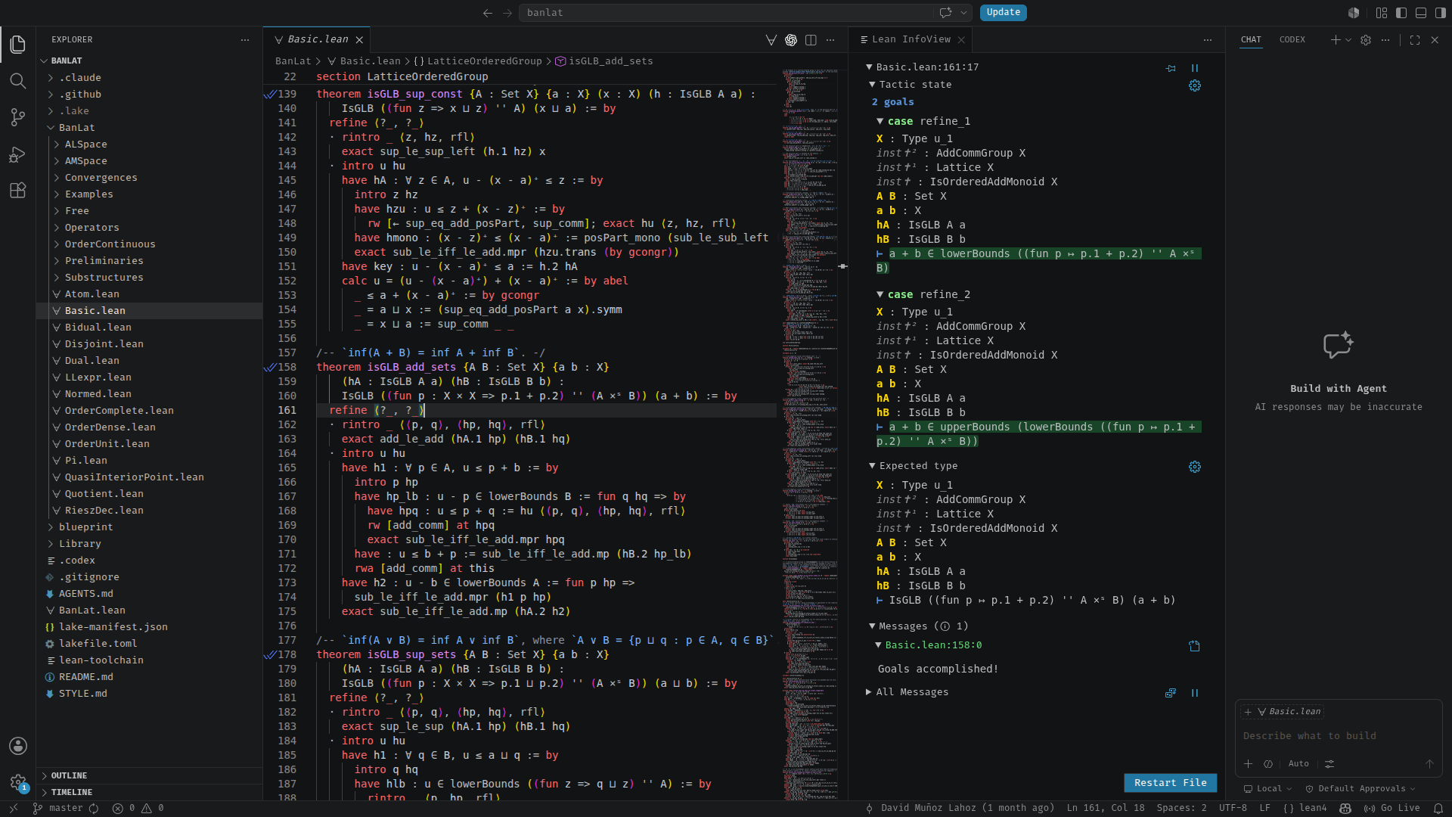This screenshot has height=817, width=1452.
Task: Close the Lean InfoView tab
Action: 961,40
